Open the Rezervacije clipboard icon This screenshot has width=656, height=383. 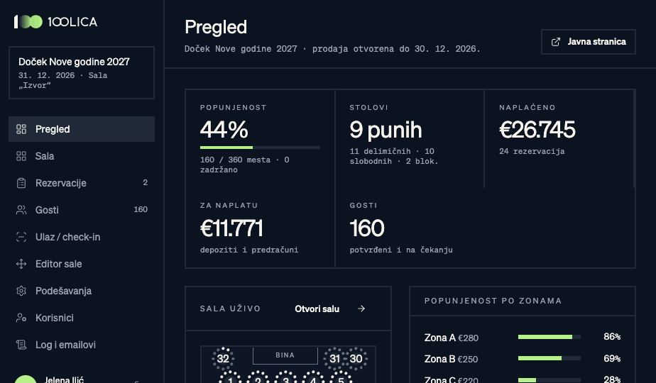pos(21,183)
